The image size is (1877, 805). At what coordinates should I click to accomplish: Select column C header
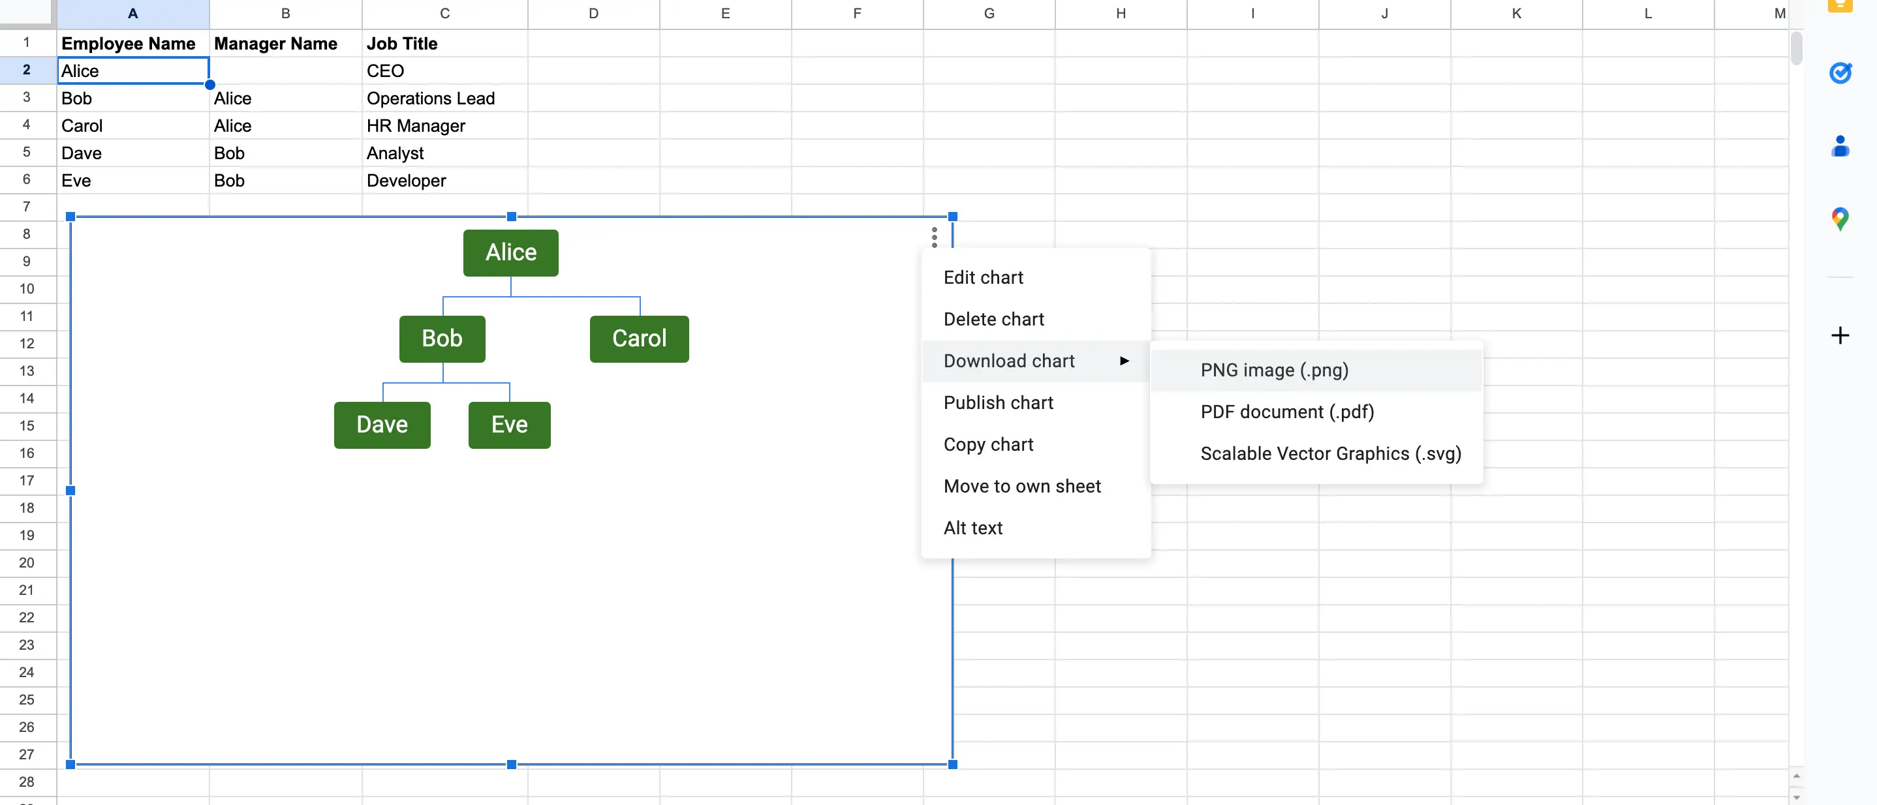(x=444, y=14)
